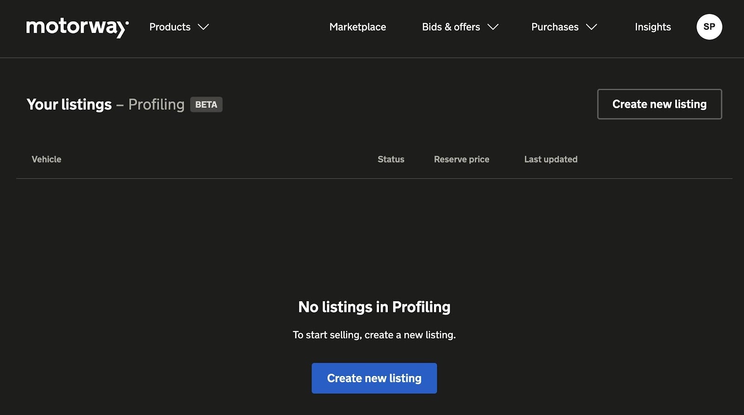Image resolution: width=744 pixels, height=415 pixels.
Task: Sort by the Last updated column header
Action: (x=551, y=159)
